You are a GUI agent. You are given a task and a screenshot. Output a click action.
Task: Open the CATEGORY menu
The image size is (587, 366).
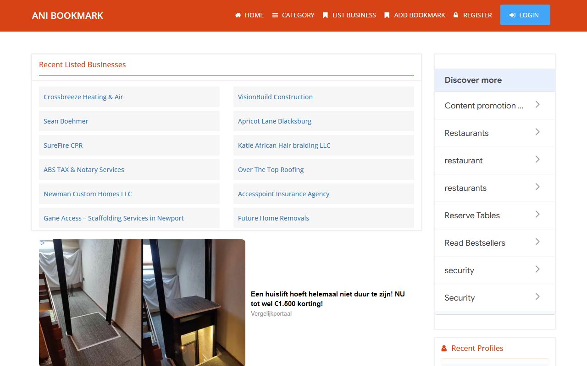coord(293,15)
